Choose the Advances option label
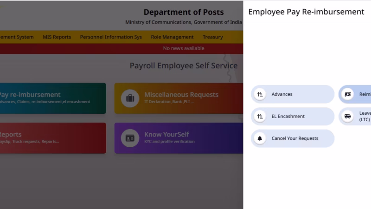Screen dimensions: 371x209 (x=282, y=94)
